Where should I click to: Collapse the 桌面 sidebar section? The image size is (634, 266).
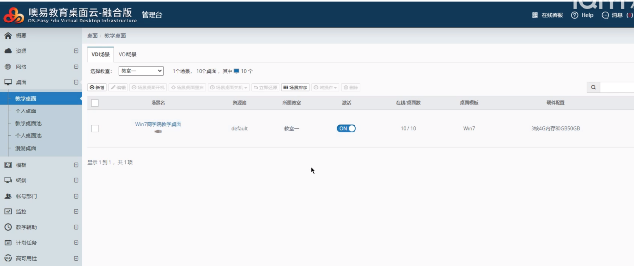point(76,83)
